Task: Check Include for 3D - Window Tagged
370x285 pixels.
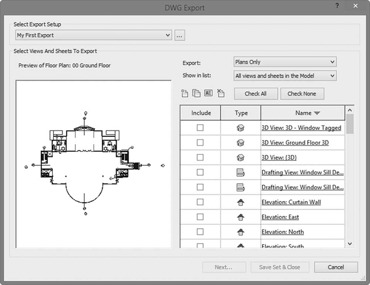Action: (200, 128)
